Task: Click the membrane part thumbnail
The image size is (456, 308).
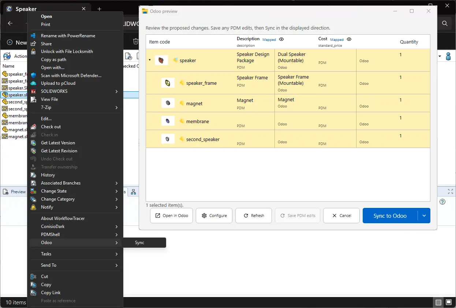Action: tap(168, 121)
